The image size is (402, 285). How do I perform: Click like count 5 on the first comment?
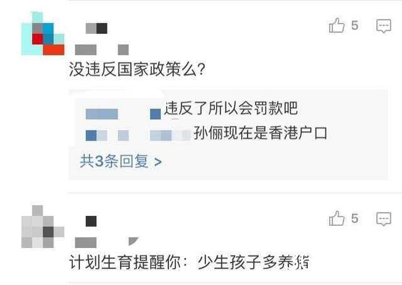point(355,26)
